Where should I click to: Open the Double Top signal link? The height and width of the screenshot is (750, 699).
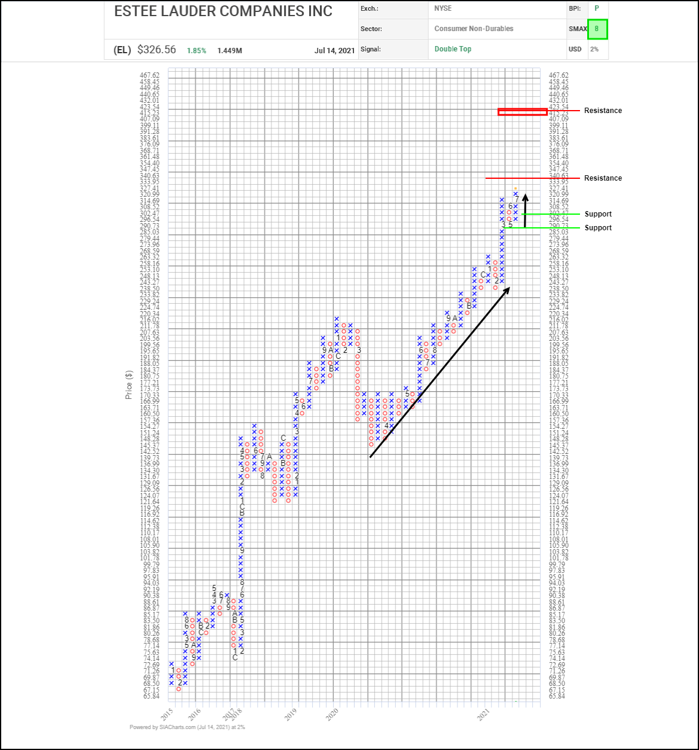click(453, 49)
